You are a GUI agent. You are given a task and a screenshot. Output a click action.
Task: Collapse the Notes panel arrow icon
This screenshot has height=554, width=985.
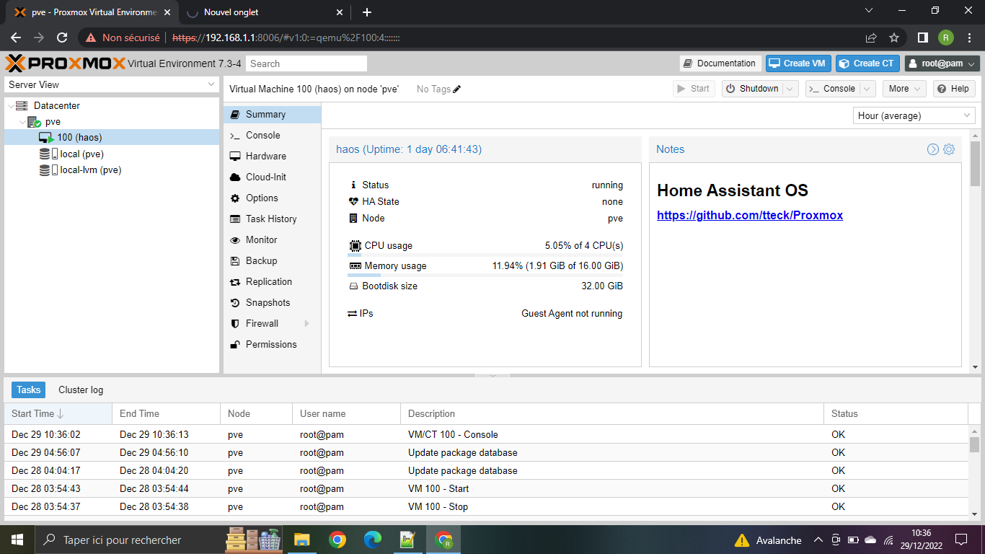tap(933, 149)
